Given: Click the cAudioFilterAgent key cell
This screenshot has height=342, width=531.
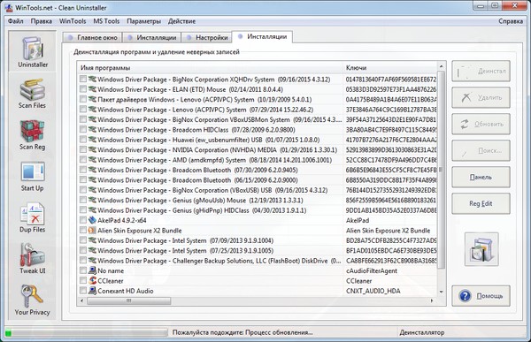Looking at the screenshot, I should [372, 270].
